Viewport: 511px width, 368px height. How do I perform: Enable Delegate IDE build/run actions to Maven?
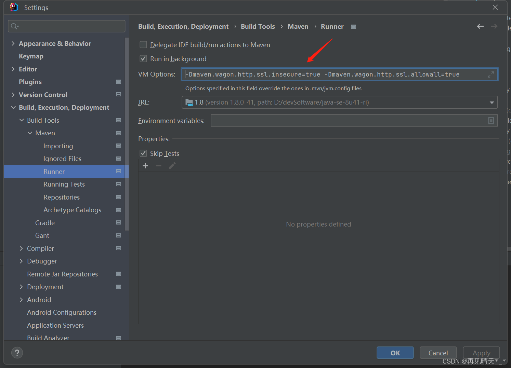(143, 44)
